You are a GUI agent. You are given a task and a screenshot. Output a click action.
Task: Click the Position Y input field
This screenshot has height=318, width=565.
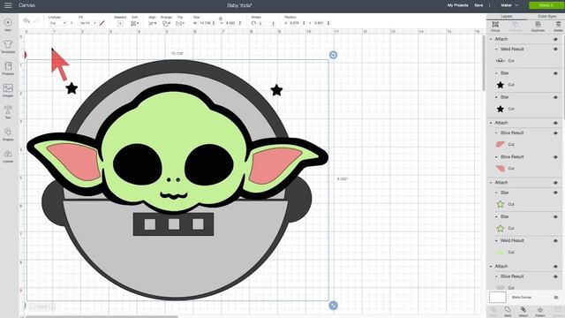pos(320,23)
